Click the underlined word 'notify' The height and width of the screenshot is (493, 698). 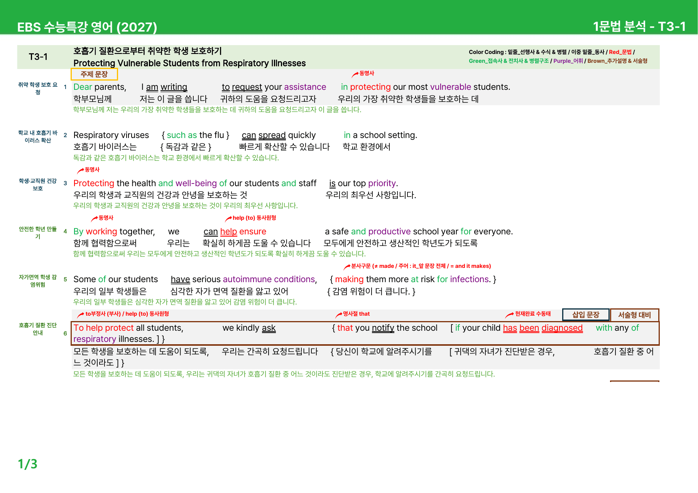click(x=383, y=328)
